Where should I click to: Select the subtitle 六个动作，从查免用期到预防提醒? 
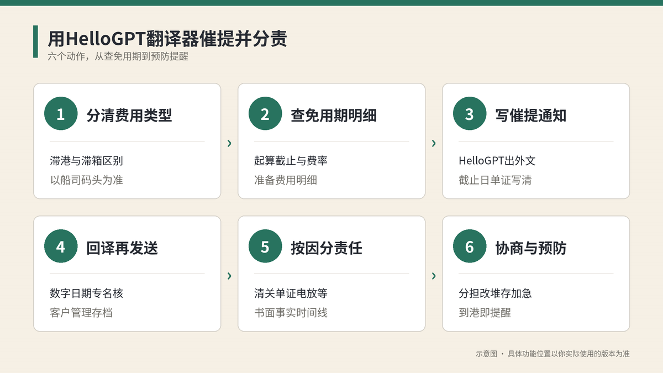pyautogui.click(x=118, y=56)
